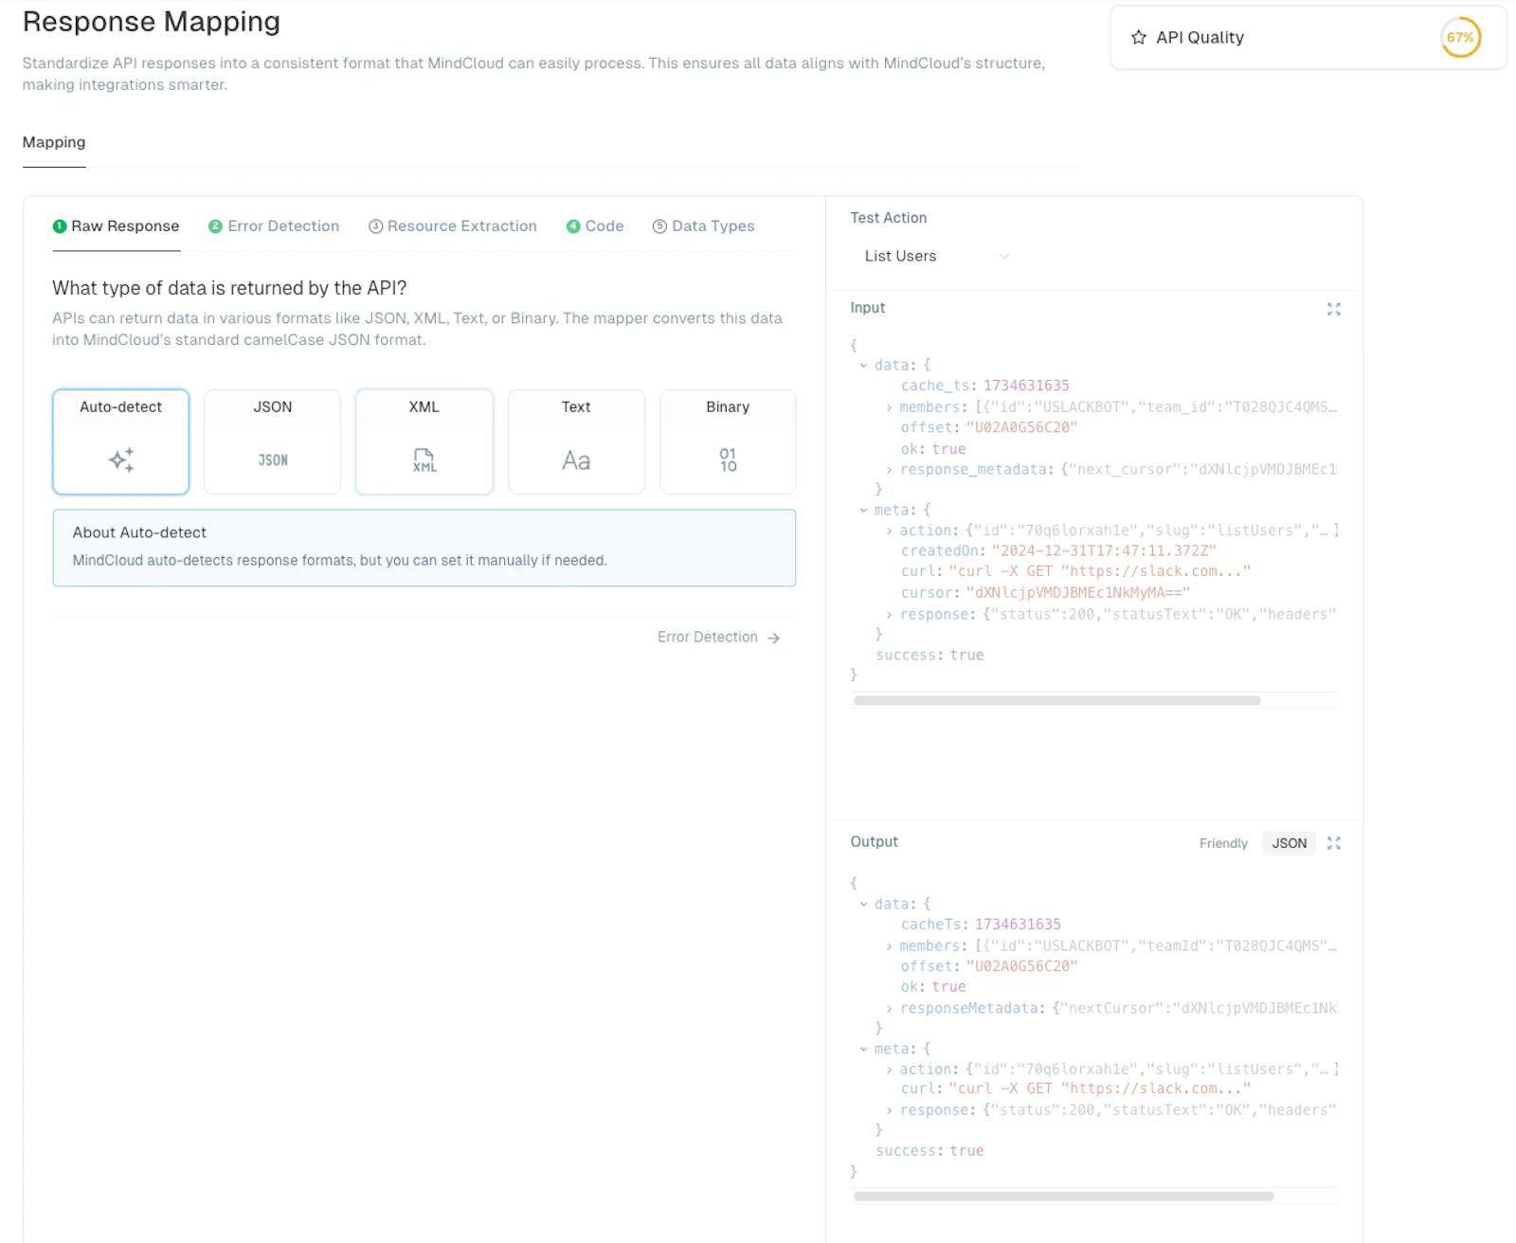Switch output view to Friendly
The image size is (1516, 1243).
point(1223,843)
